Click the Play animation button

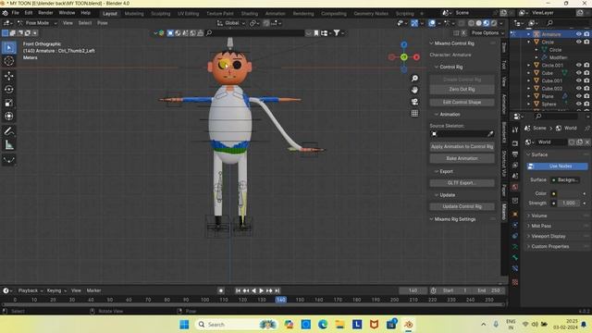(x=261, y=290)
